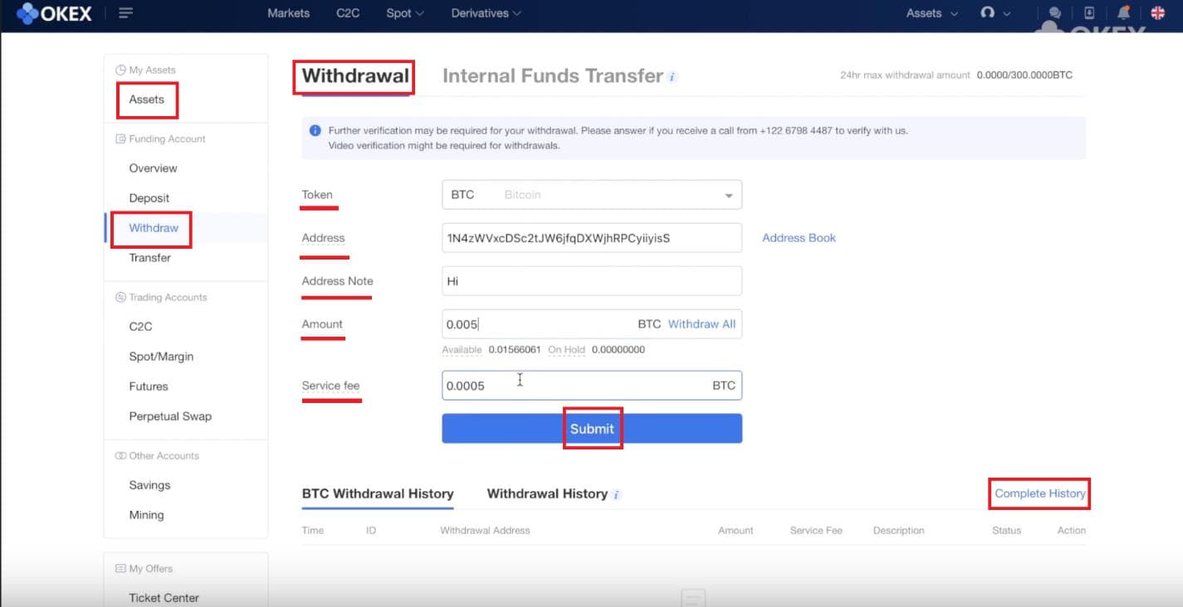
Task: Switch to Internal Funds Transfer tab
Action: click(x=553, y=76)
